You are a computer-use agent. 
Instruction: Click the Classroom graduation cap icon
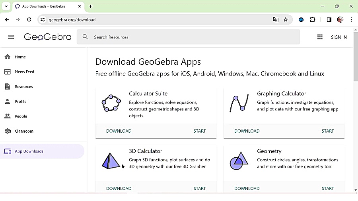8,131
